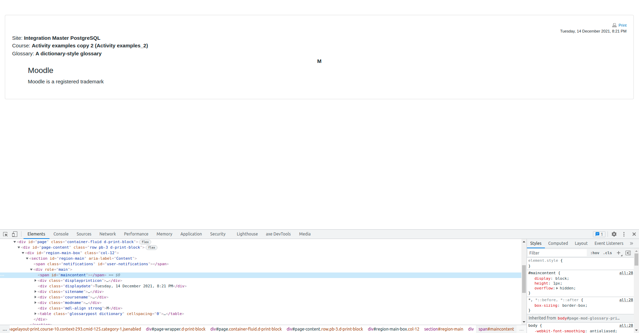Expand the coursename div node
Image resolution: width=639 pixels, height=333 pixels.
point(35,297)
